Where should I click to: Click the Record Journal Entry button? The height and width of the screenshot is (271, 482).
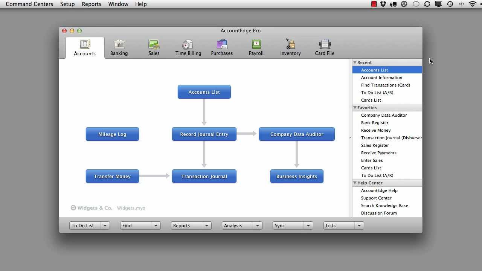pos(204,134)
